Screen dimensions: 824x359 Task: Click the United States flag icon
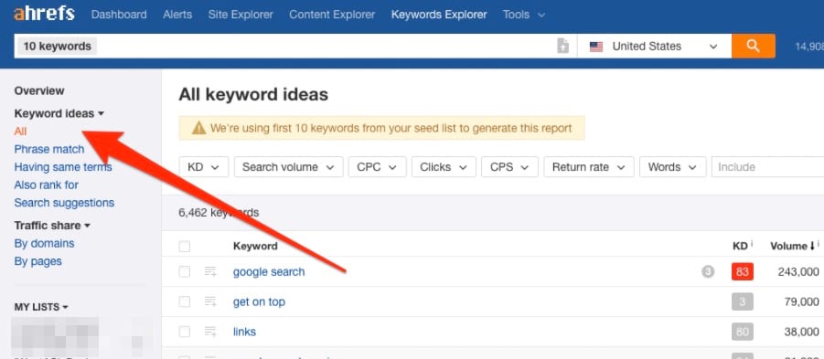click(x=596, y=47)
